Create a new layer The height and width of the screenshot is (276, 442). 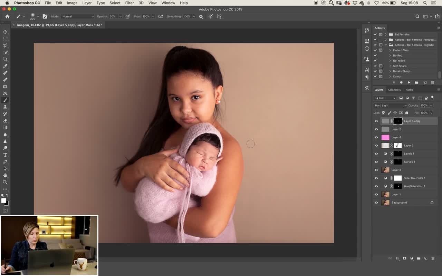[426, 258]
